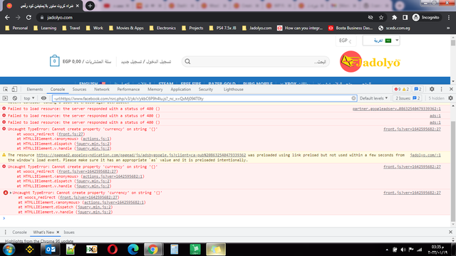Open the language dropdown with Arabic flag
This screenshot has width=456, height=256.
click(x=381, y=41)
